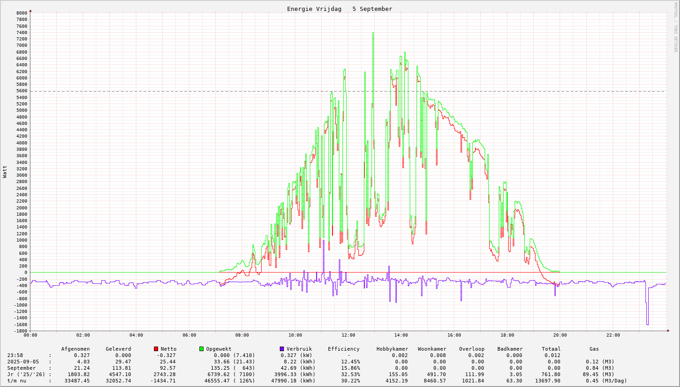Click the Gas column header
This screenshot has width=680, height=387.
coord(594,349)
